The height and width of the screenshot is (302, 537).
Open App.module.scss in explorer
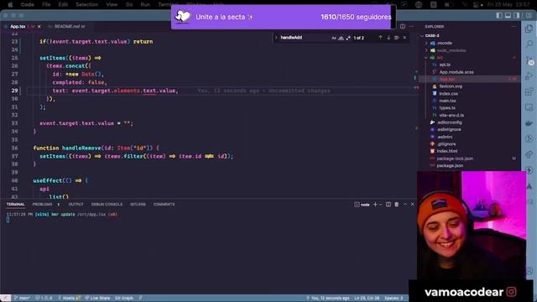(456, 72)
